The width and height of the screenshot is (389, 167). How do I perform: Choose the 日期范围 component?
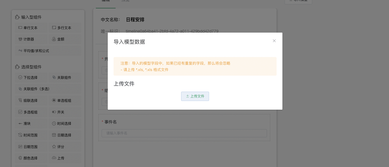31,147
